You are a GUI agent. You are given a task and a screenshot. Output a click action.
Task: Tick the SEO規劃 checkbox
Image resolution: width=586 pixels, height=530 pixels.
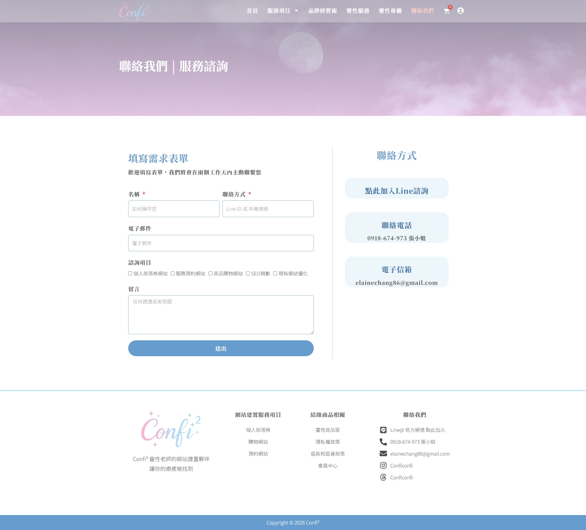pos(248,274)
